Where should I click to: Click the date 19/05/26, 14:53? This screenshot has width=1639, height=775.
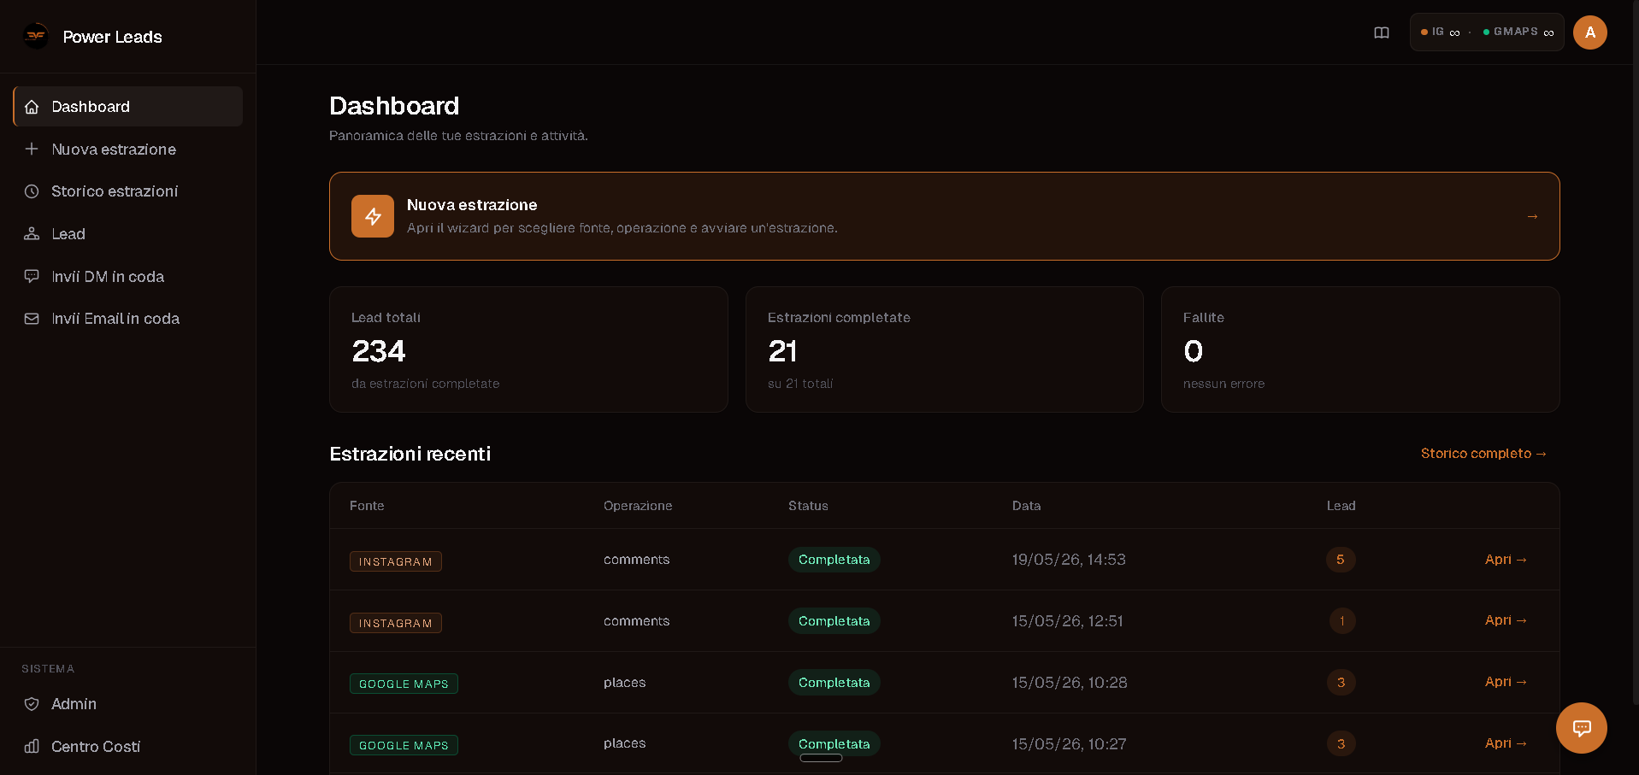(x=1069, y=560)
